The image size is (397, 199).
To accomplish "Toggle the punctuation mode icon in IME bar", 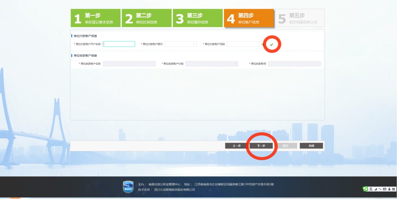I will [x=380, y=189].
